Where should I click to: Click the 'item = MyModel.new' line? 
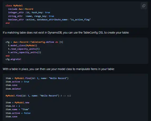pyautogui.click(x=17, y=103)
